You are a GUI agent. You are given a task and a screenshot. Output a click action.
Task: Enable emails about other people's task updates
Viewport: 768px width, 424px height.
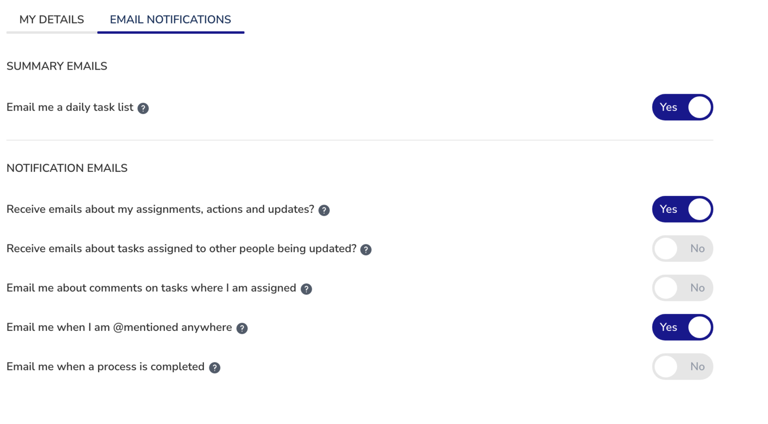coord(682,249)
